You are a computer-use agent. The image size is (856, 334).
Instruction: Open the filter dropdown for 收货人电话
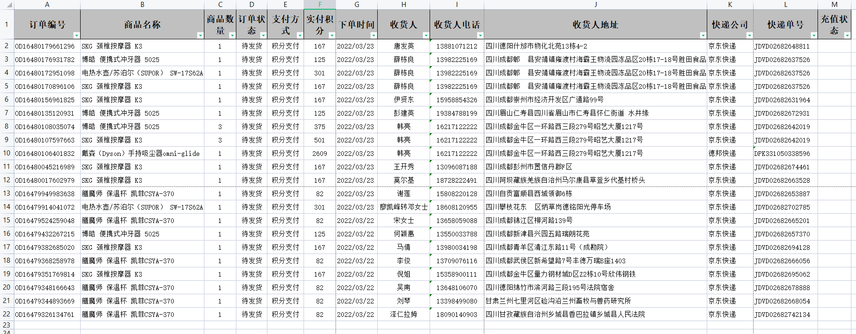(x=480, y=35)
